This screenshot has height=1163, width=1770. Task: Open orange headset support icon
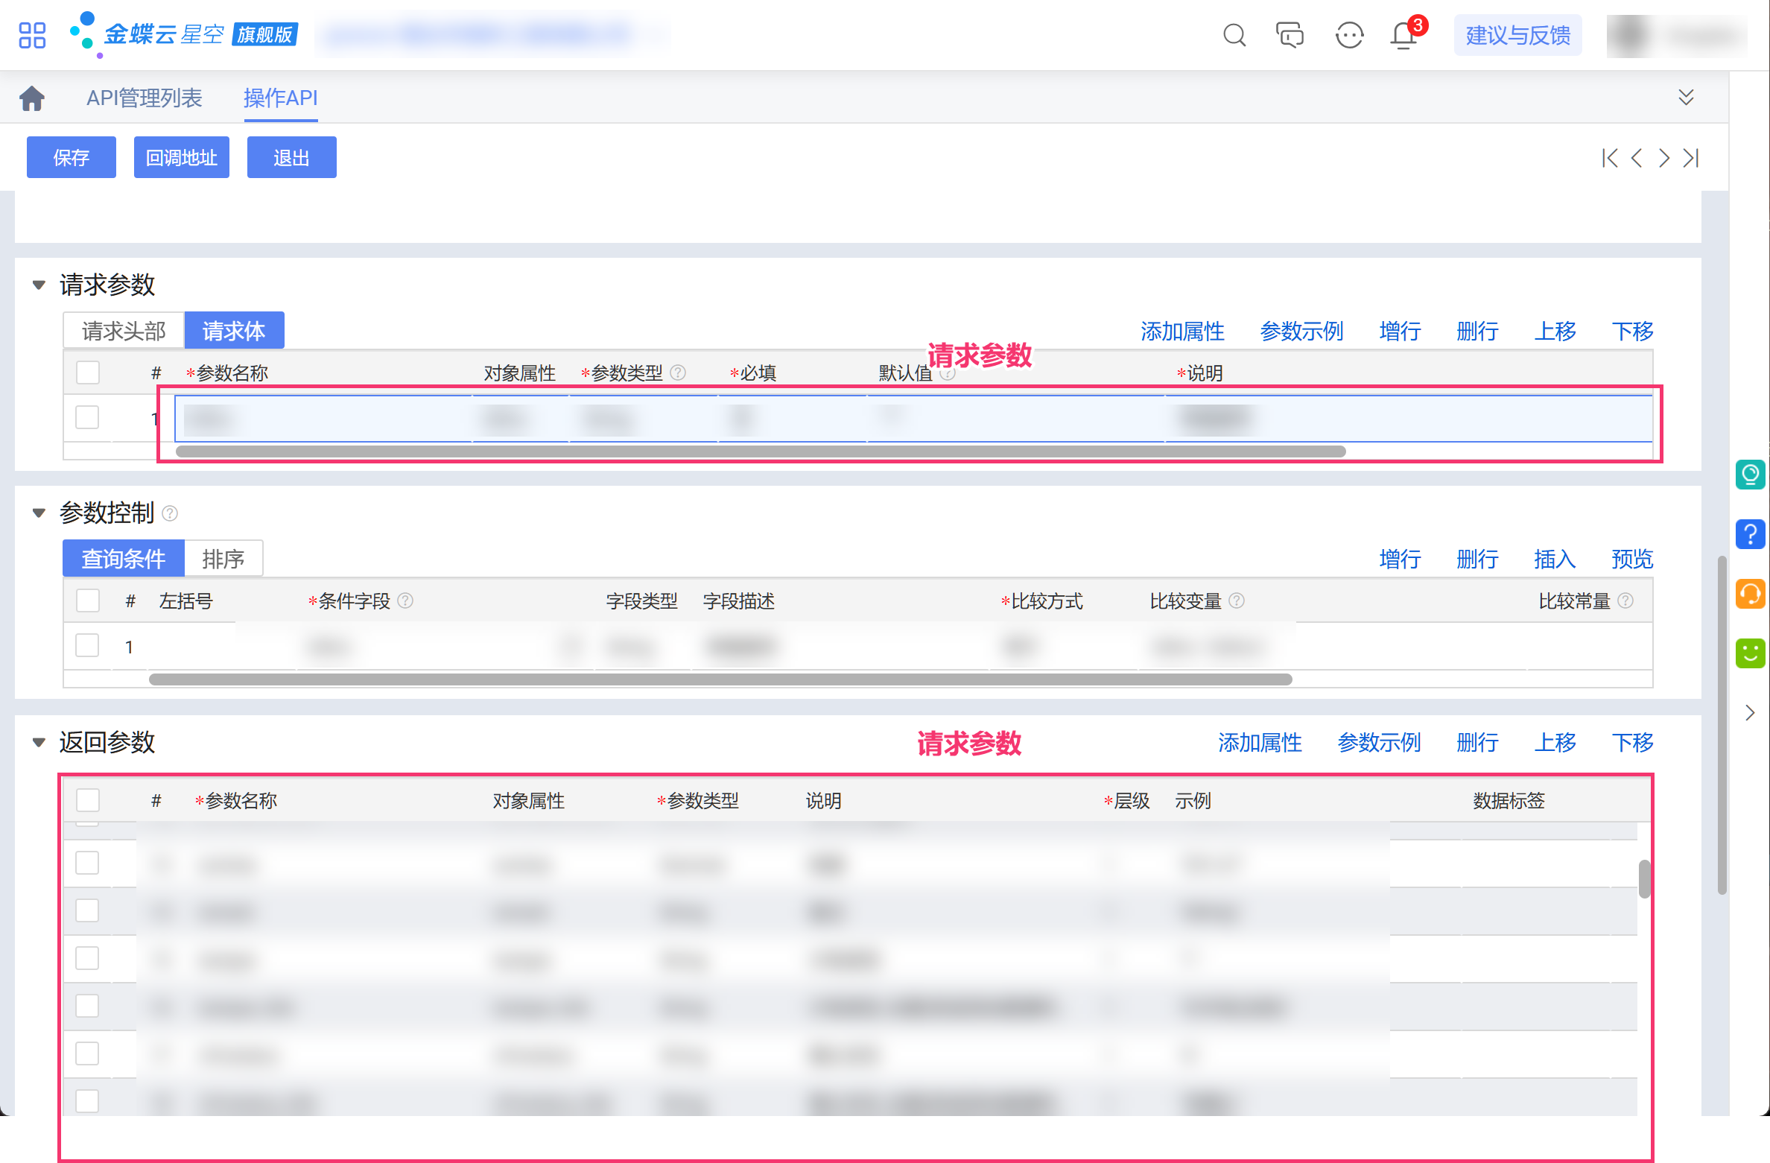[x=1750, y=595]
